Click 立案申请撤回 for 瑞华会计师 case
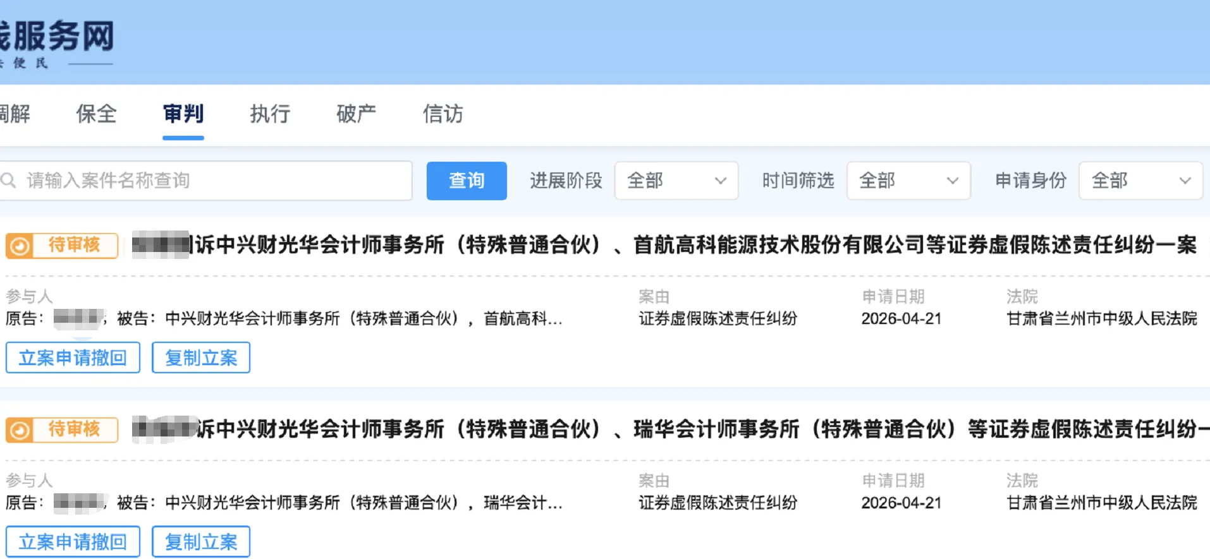The height and width of the screenshot is (559, 1210). (x=73, y=542)
